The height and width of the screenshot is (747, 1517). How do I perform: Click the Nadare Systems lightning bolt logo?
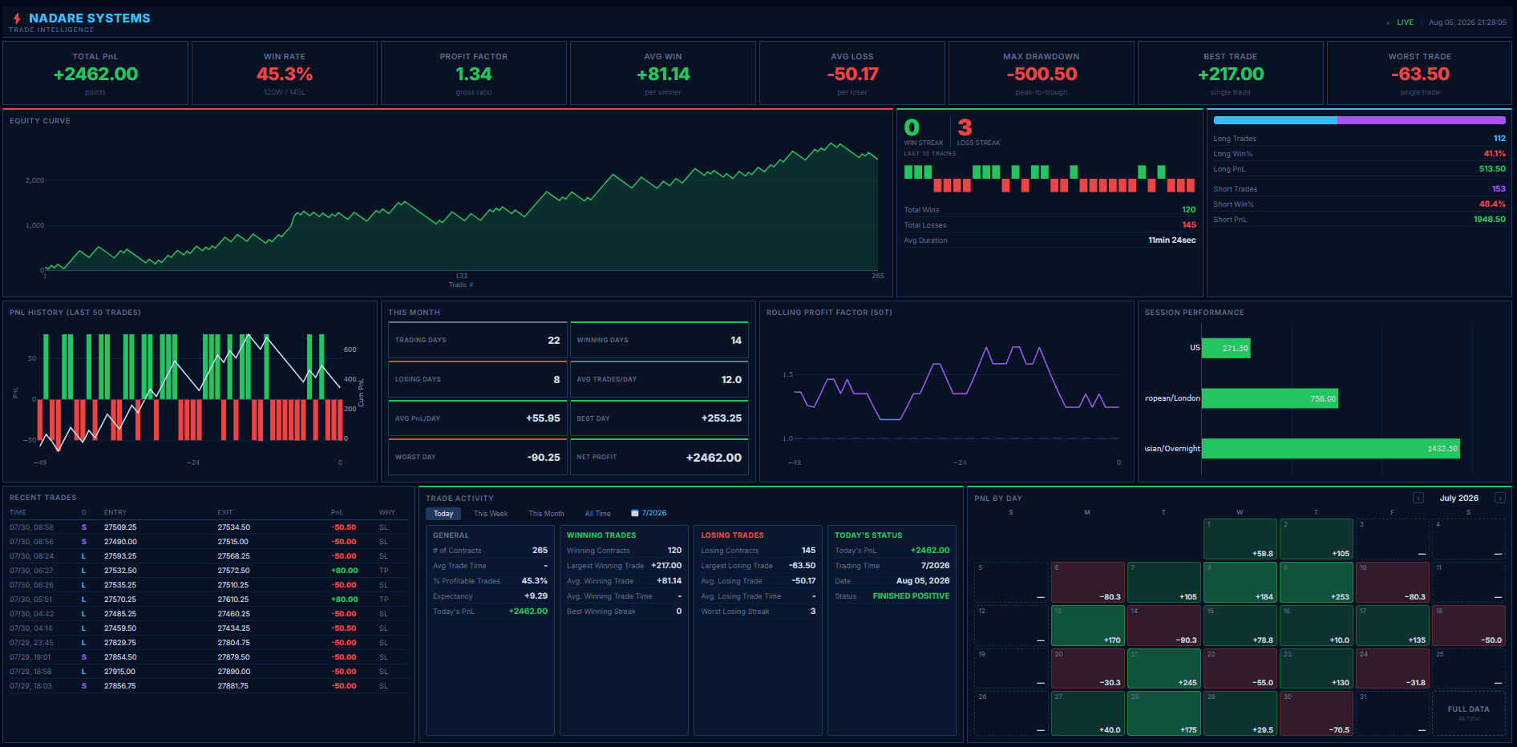click(x=17, y=18)
